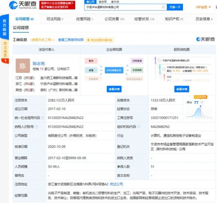Collapse the 合伙企业 (有限合伙) shareholder node

164,69
